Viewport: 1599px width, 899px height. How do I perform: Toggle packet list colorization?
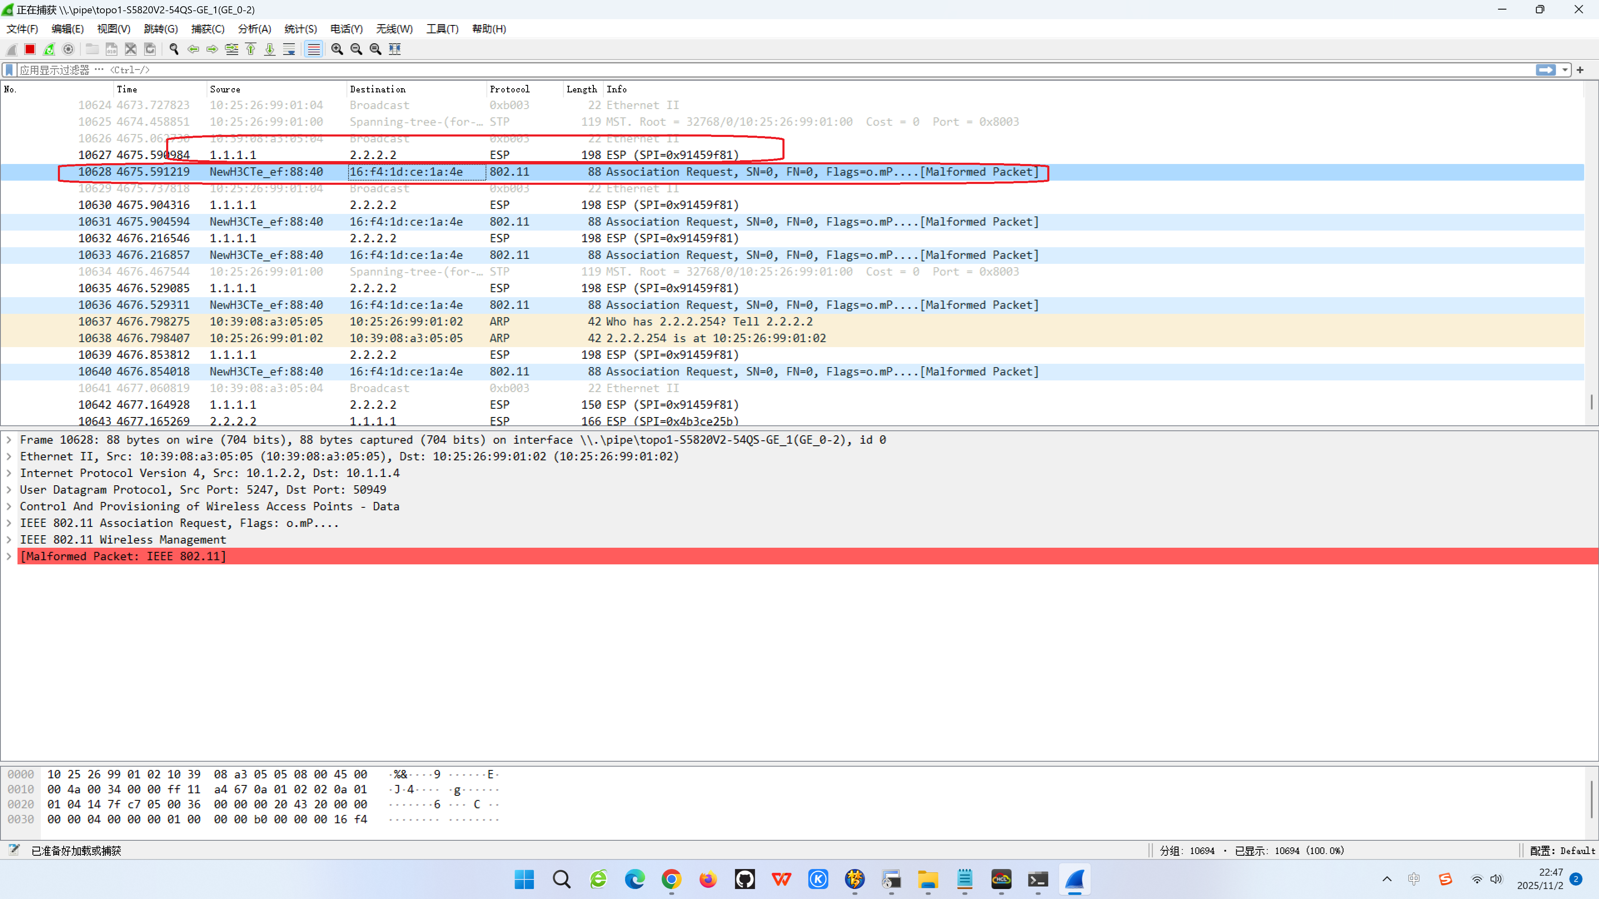pos(314,49)
